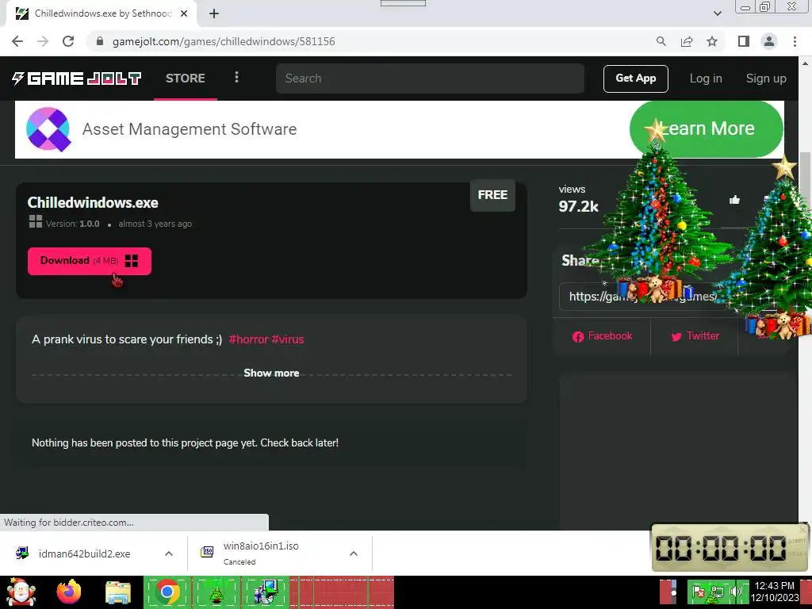Bookmark this page with the star

pyautogui.click(x=712, y=41)
